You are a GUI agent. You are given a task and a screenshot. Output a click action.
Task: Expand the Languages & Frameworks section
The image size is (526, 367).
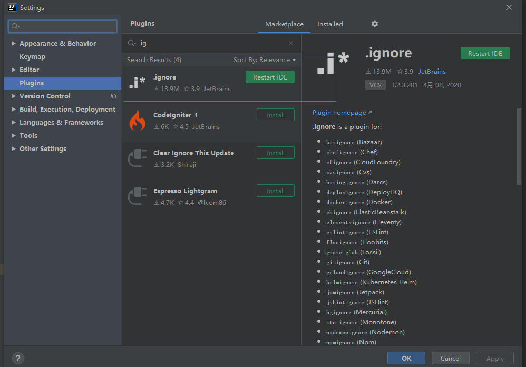pyautogui.click(x=13, y=122)
